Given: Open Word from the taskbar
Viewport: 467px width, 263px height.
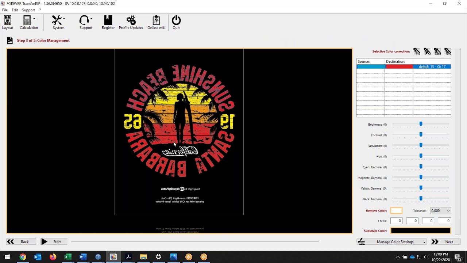Looking at the screenshot, I should [83, 257].
